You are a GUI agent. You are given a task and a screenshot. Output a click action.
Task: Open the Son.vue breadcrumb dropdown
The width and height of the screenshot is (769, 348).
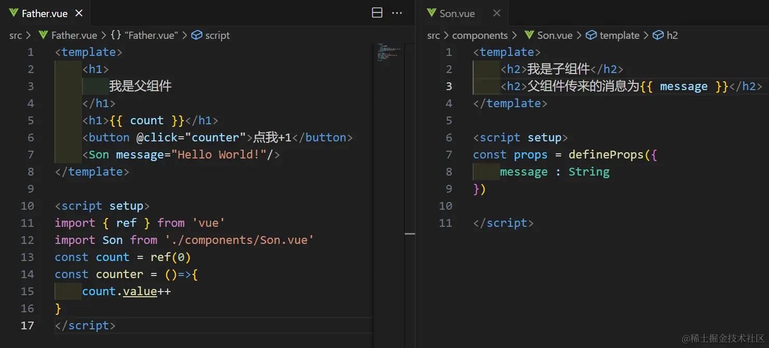[x=554, y=35]
